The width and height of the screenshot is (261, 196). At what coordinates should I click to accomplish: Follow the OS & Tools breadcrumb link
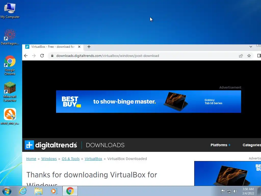click(71, 159)
